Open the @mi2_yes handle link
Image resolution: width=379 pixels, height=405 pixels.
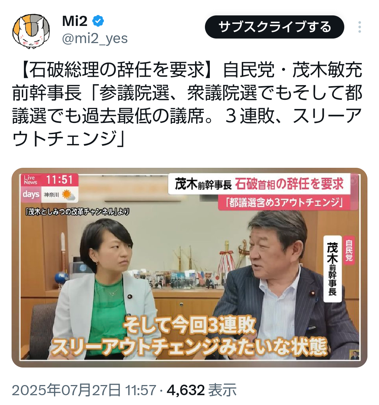pos(95,39)
